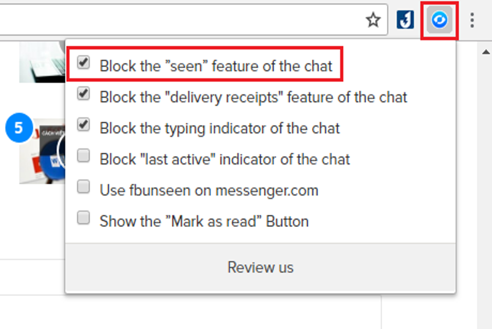Click the vertical scrollbar track
Image resolution: width=492 pixels, height=329 pixels.
point(485,188)
